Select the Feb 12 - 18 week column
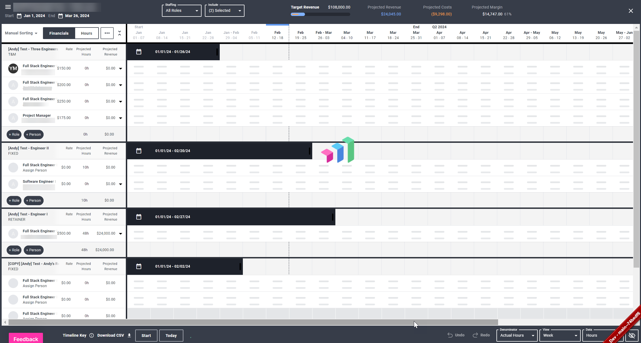Viewport: 641px width, 343px height. (278, 35)
